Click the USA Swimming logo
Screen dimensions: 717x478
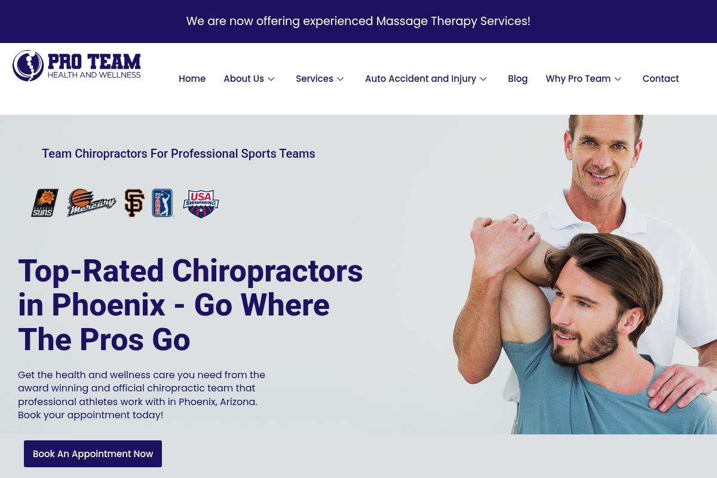pyautogui.click(x=201, y=204)
